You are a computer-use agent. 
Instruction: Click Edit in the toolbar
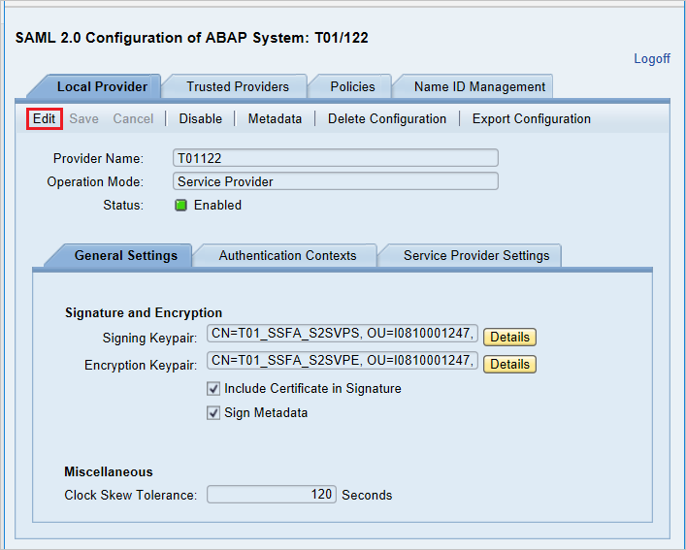[x=45, y=119]
